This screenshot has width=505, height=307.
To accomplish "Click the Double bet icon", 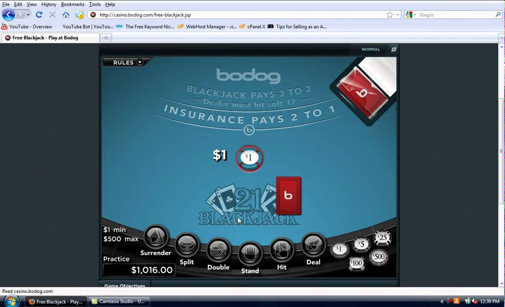I will (x=218, y=250).
